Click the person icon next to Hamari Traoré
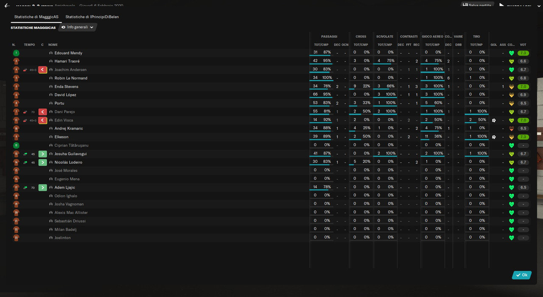Image resolution: width=543 pixels, height=297 pixels. coord(51,61)
